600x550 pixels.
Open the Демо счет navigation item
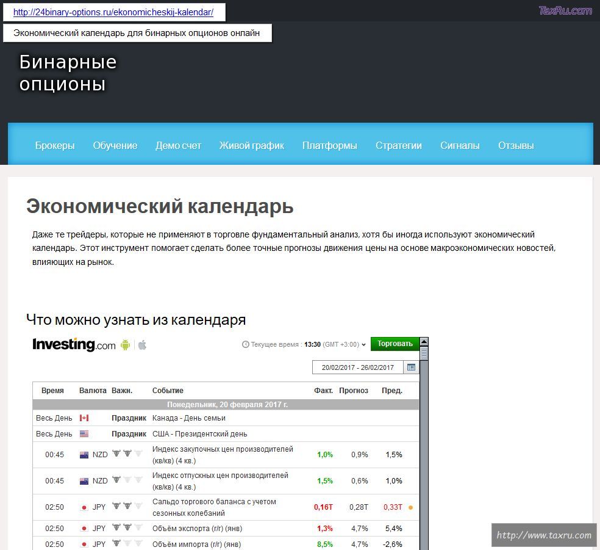pos(178,145)
